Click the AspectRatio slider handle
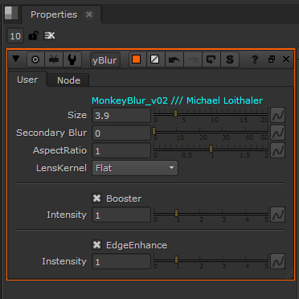299x299 pixels. point(211,149)
